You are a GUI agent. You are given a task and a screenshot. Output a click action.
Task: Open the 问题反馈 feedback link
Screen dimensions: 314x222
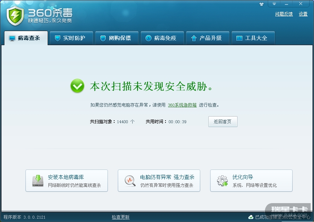(x=284, y=14)
